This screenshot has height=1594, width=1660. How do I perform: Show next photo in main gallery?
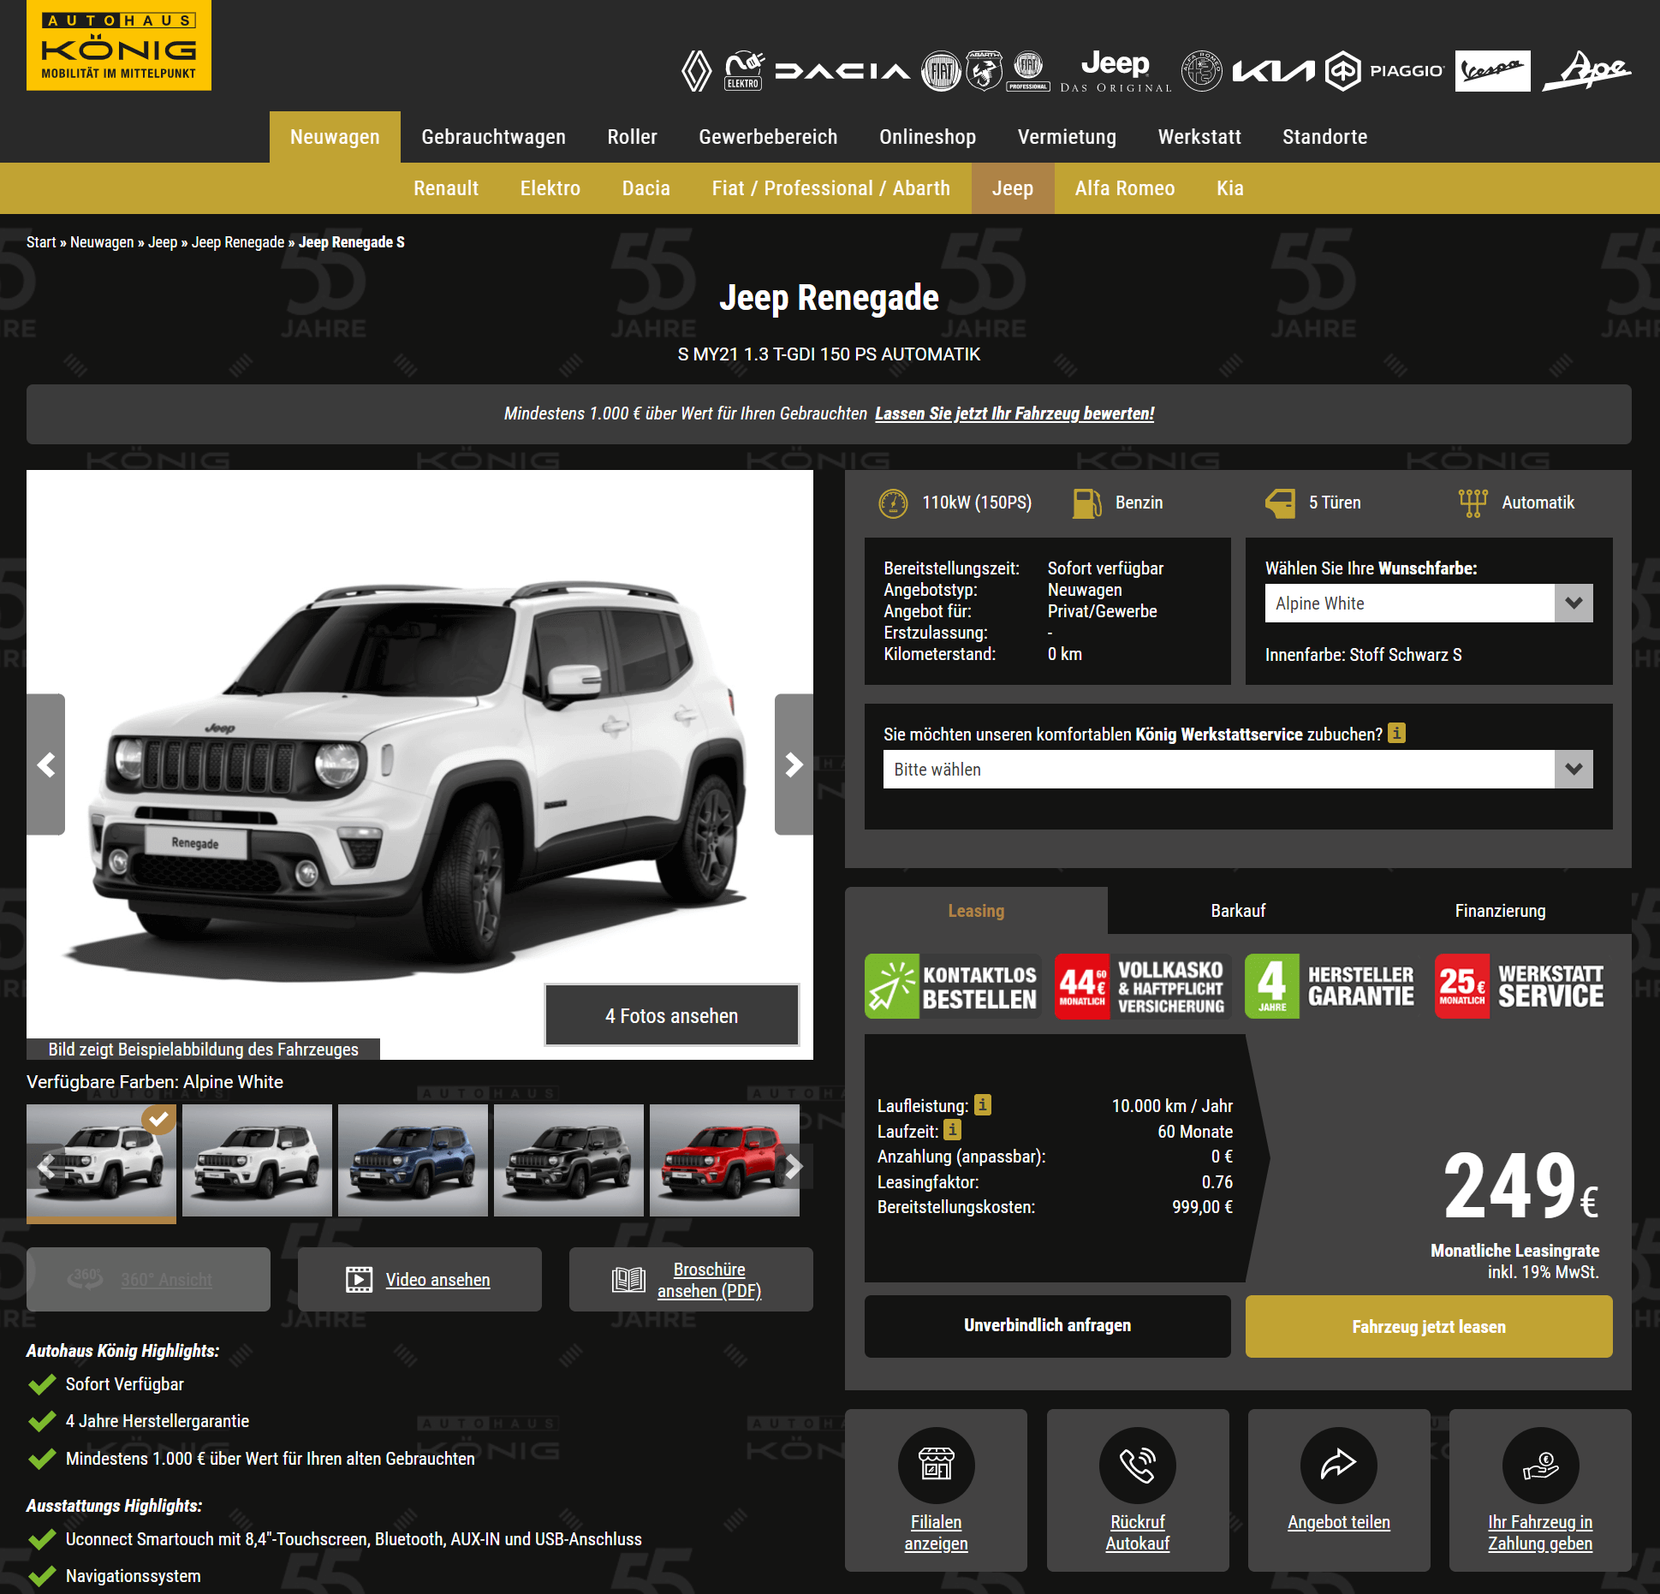tap(794, 764)
